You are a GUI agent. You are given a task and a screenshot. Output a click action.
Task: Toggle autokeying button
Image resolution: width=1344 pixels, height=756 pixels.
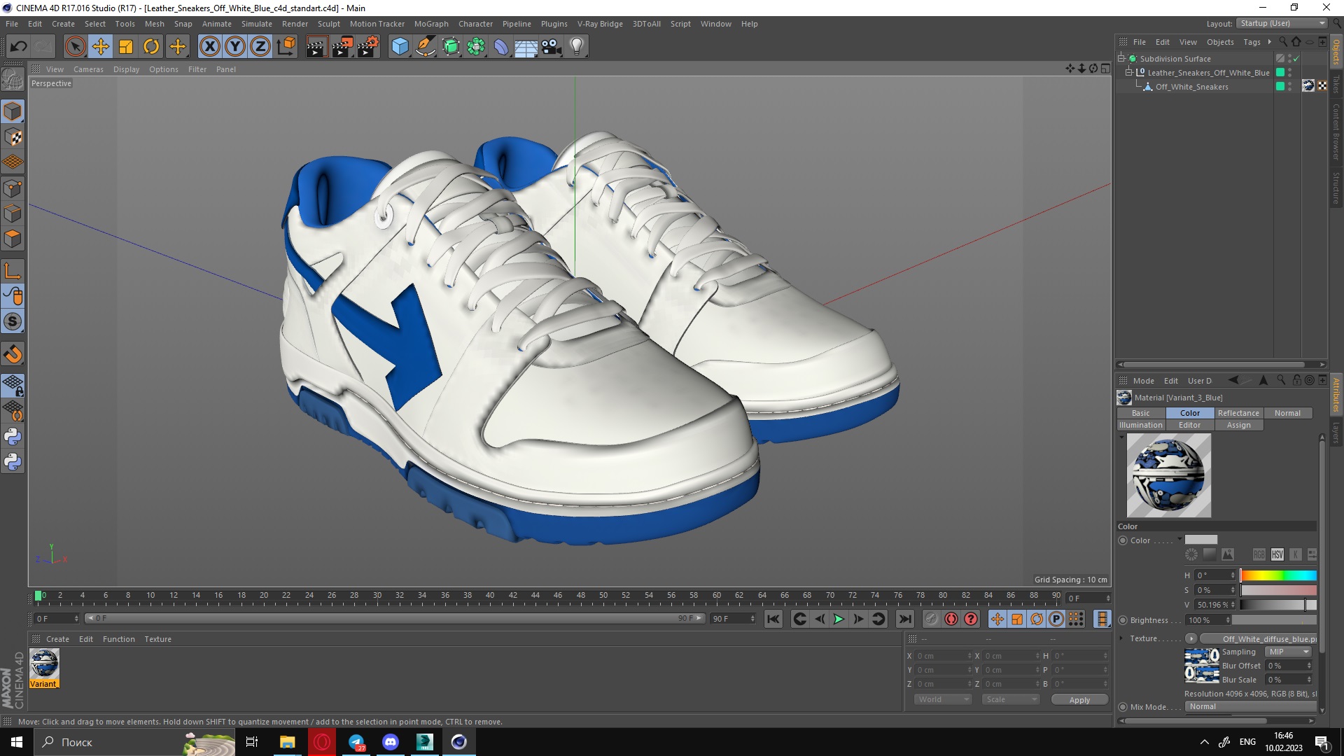click(x=951, y=619)
